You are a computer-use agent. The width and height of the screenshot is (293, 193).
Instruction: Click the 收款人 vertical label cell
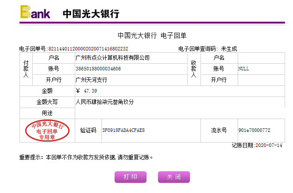(193, 69)
